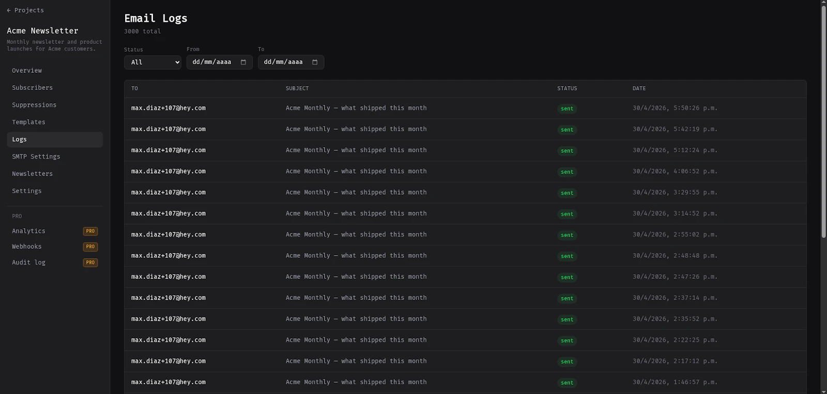827x394 pixels.
Task: Click the To date field
Action: pyautogui.click(x=291, y=62)
